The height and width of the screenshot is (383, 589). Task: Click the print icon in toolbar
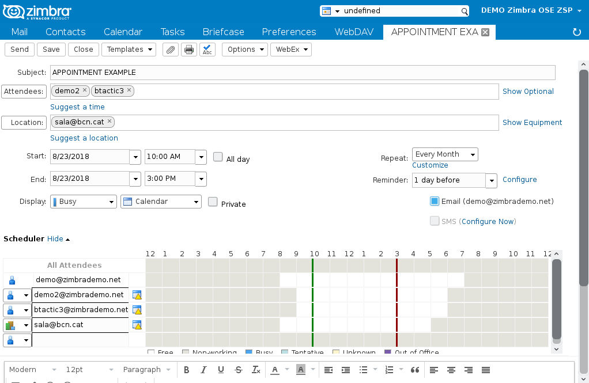point(189,50)
